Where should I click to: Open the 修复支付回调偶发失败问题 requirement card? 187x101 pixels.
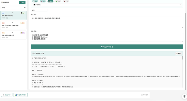tap(13, 25)
